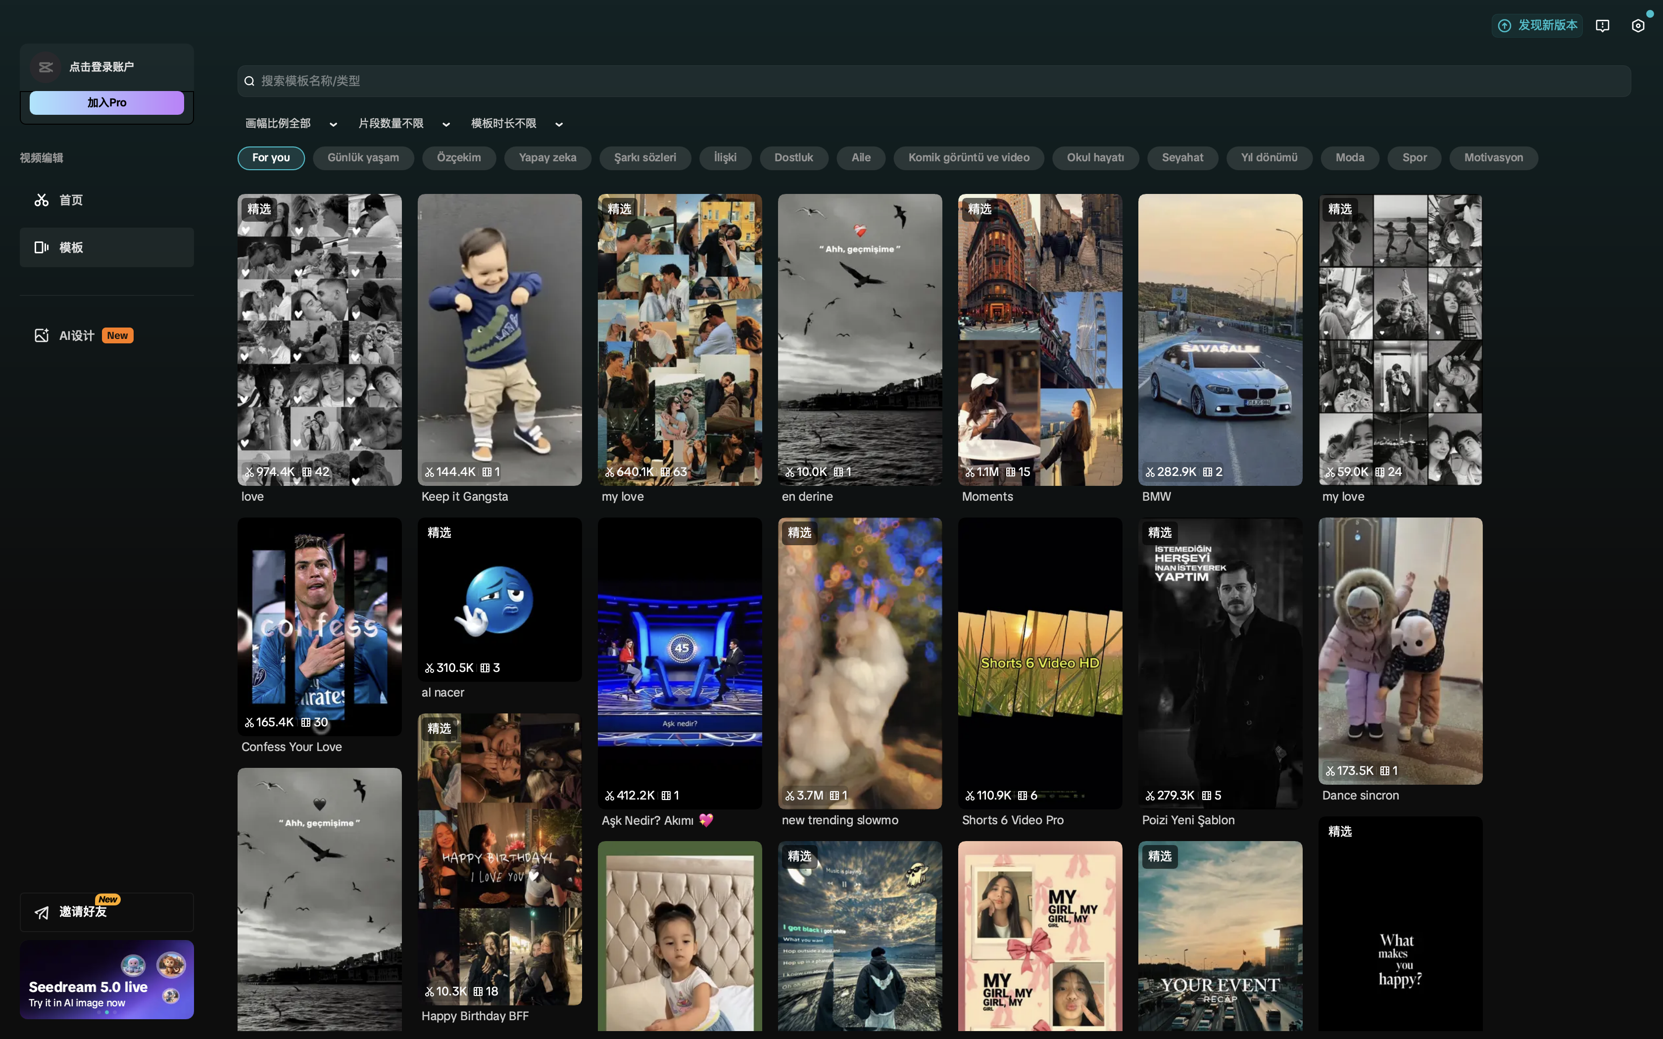Screen dimensions: 1663x1039
Task: Click the 邀请好友 paper plane icon
Action: pos(41,912)
